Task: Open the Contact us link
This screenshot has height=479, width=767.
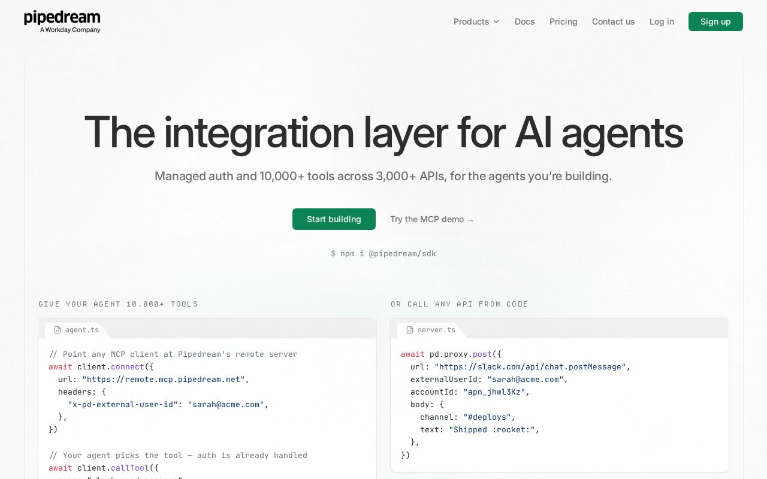Action: tap(613, 22)
